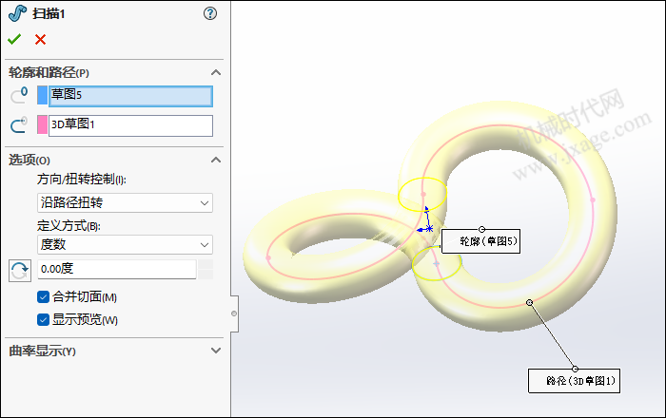The height and width of the screenshot is (418, 666).
Task: Select the 3D草图1 path selection box
Action: [x=130, y=125]
